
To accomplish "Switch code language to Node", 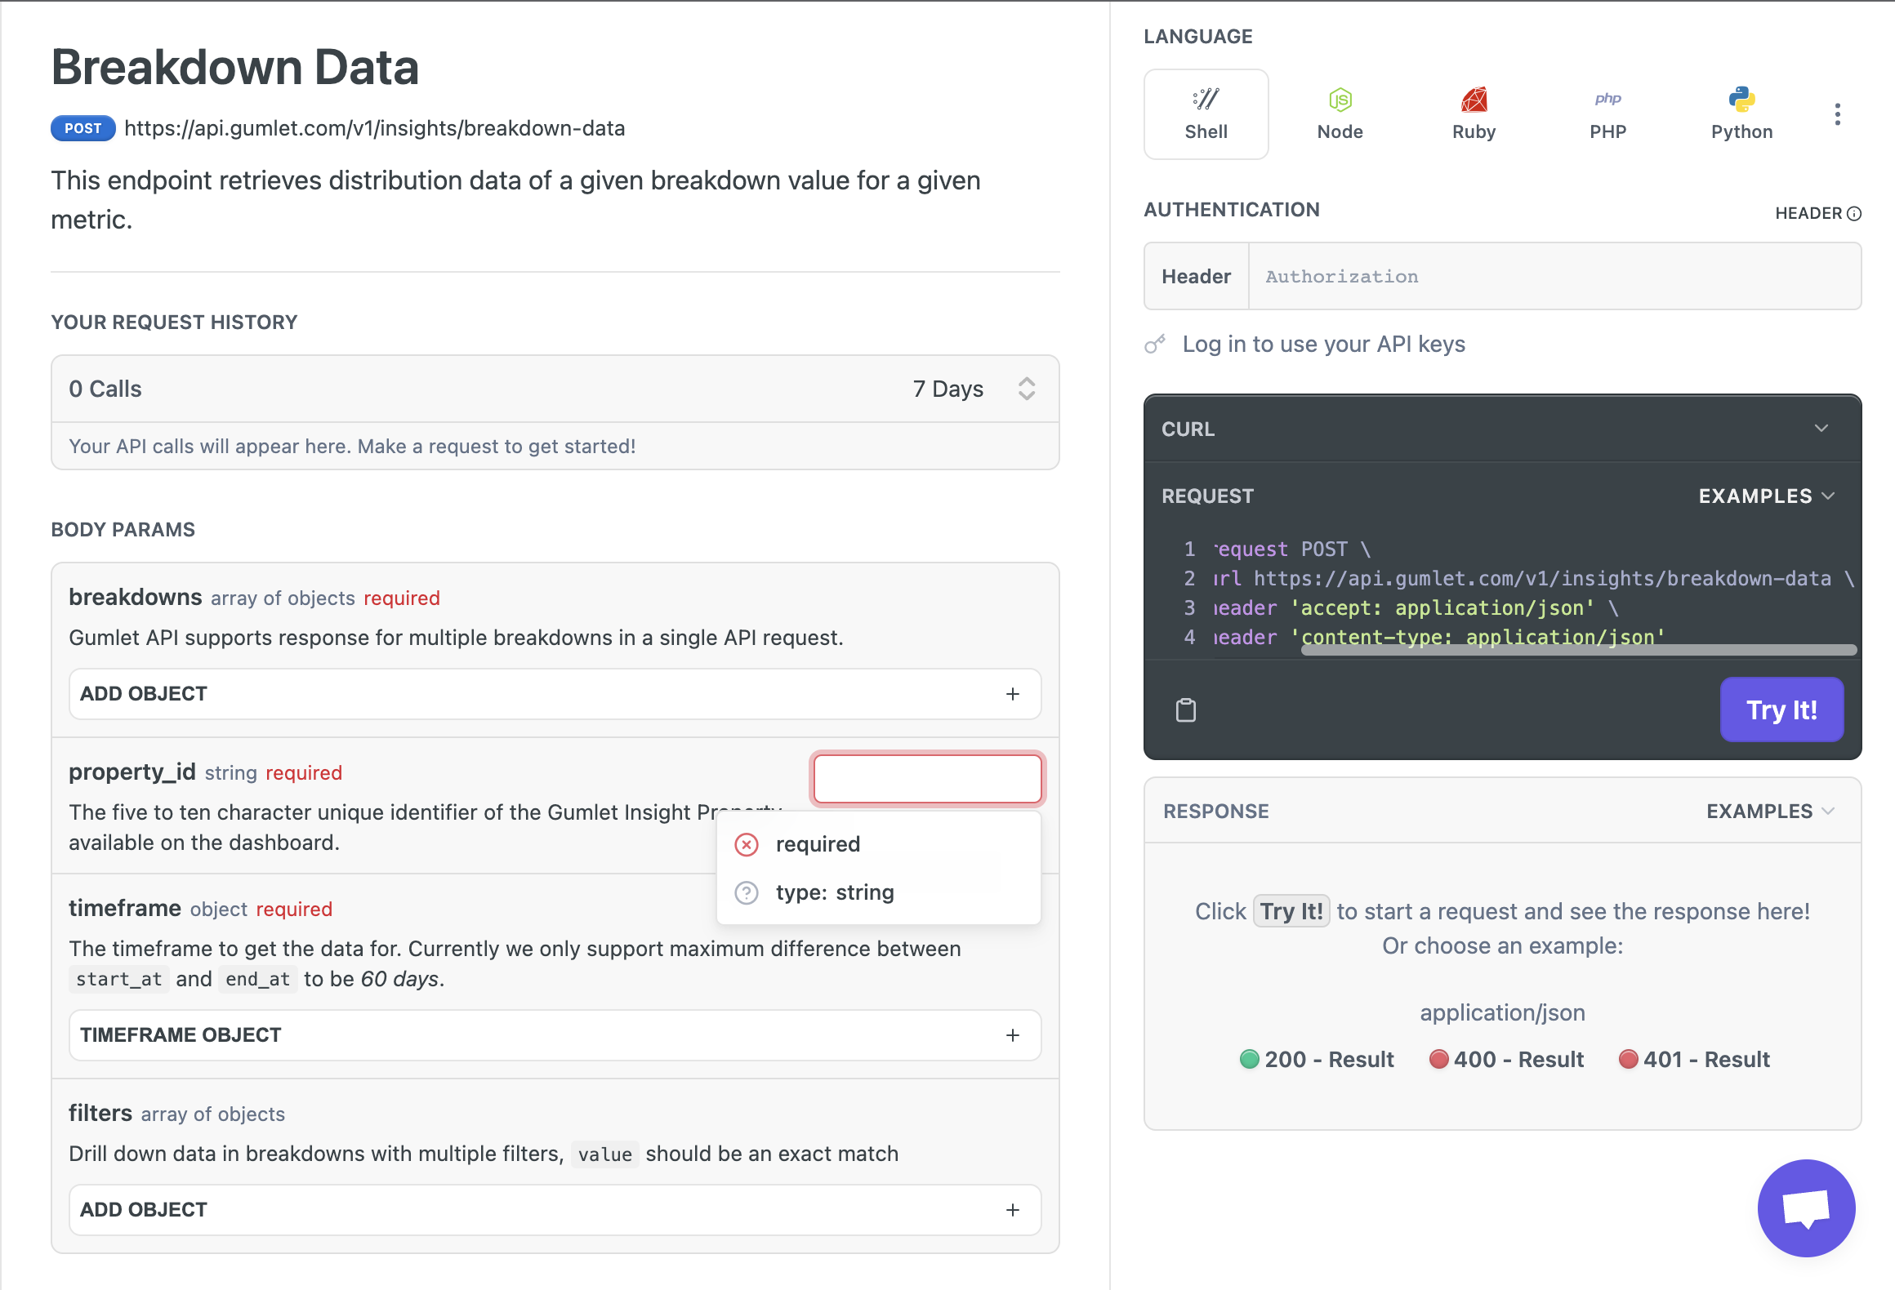I will point(1340,114).
